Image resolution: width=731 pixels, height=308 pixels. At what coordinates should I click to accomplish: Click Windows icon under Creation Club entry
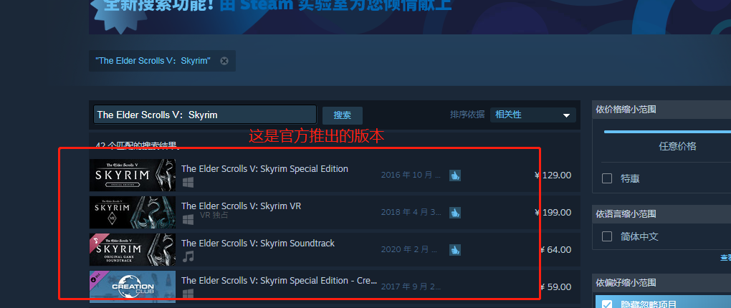pyautogui.click(x=188, y=294)
